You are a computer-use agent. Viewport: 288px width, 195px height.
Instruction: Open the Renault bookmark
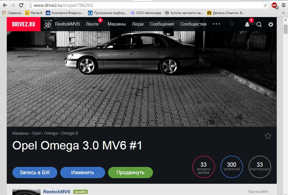point(34,13)
